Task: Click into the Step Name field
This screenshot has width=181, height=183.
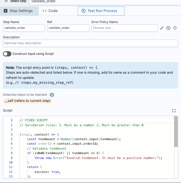Action: 24,28
